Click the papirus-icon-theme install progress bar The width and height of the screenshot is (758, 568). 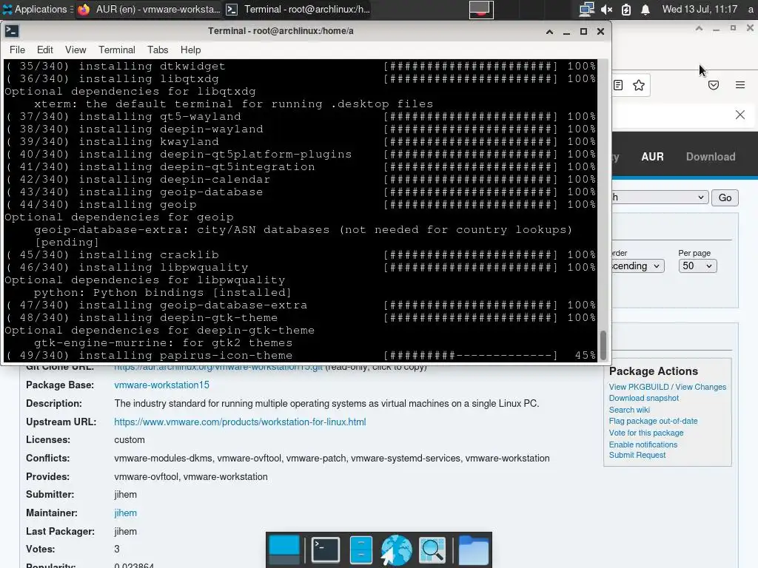click(x=470, y=356)
